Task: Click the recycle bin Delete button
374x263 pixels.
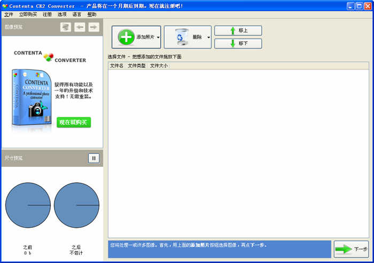Action: point(188,37)
